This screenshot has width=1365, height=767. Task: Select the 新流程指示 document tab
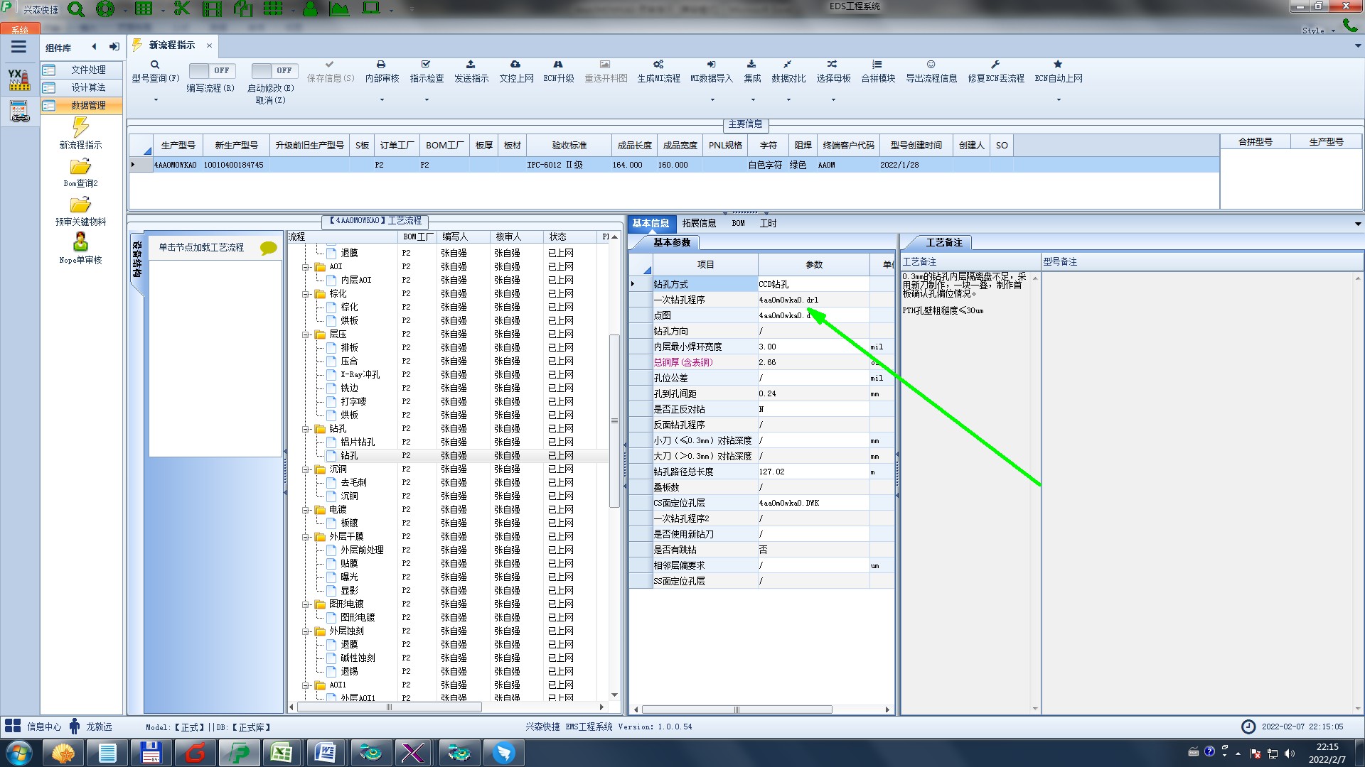click(171, 45)
